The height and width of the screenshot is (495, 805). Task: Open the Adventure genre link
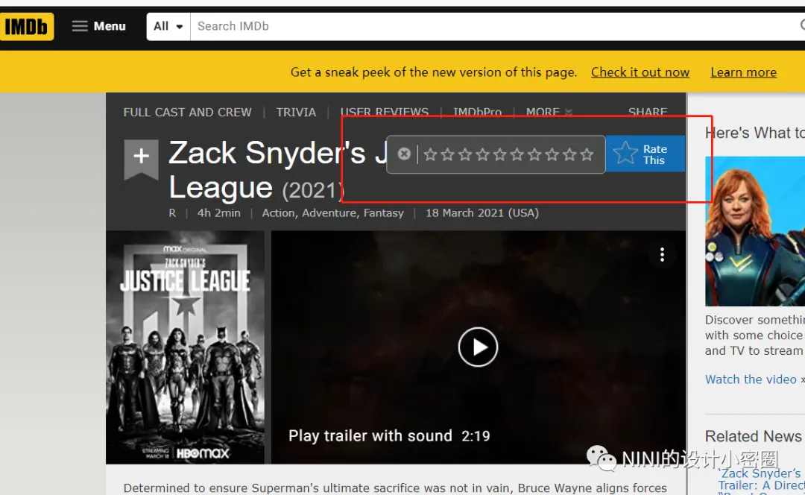click(329, 212)
